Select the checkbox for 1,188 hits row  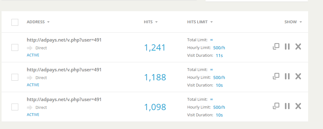[15, 77]
